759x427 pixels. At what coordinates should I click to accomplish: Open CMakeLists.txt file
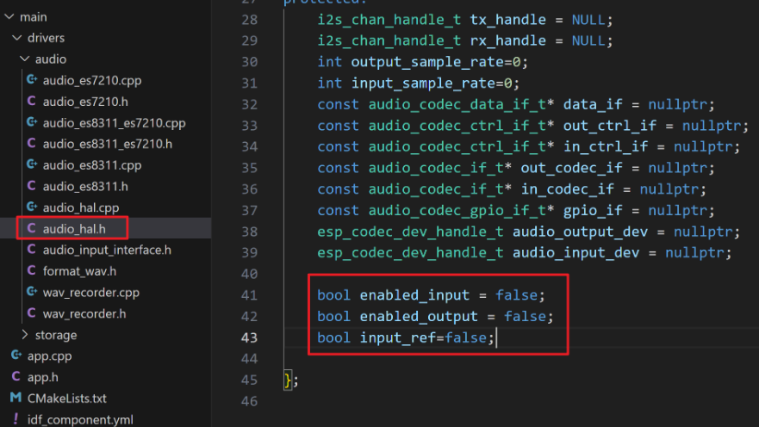point(67,399)
